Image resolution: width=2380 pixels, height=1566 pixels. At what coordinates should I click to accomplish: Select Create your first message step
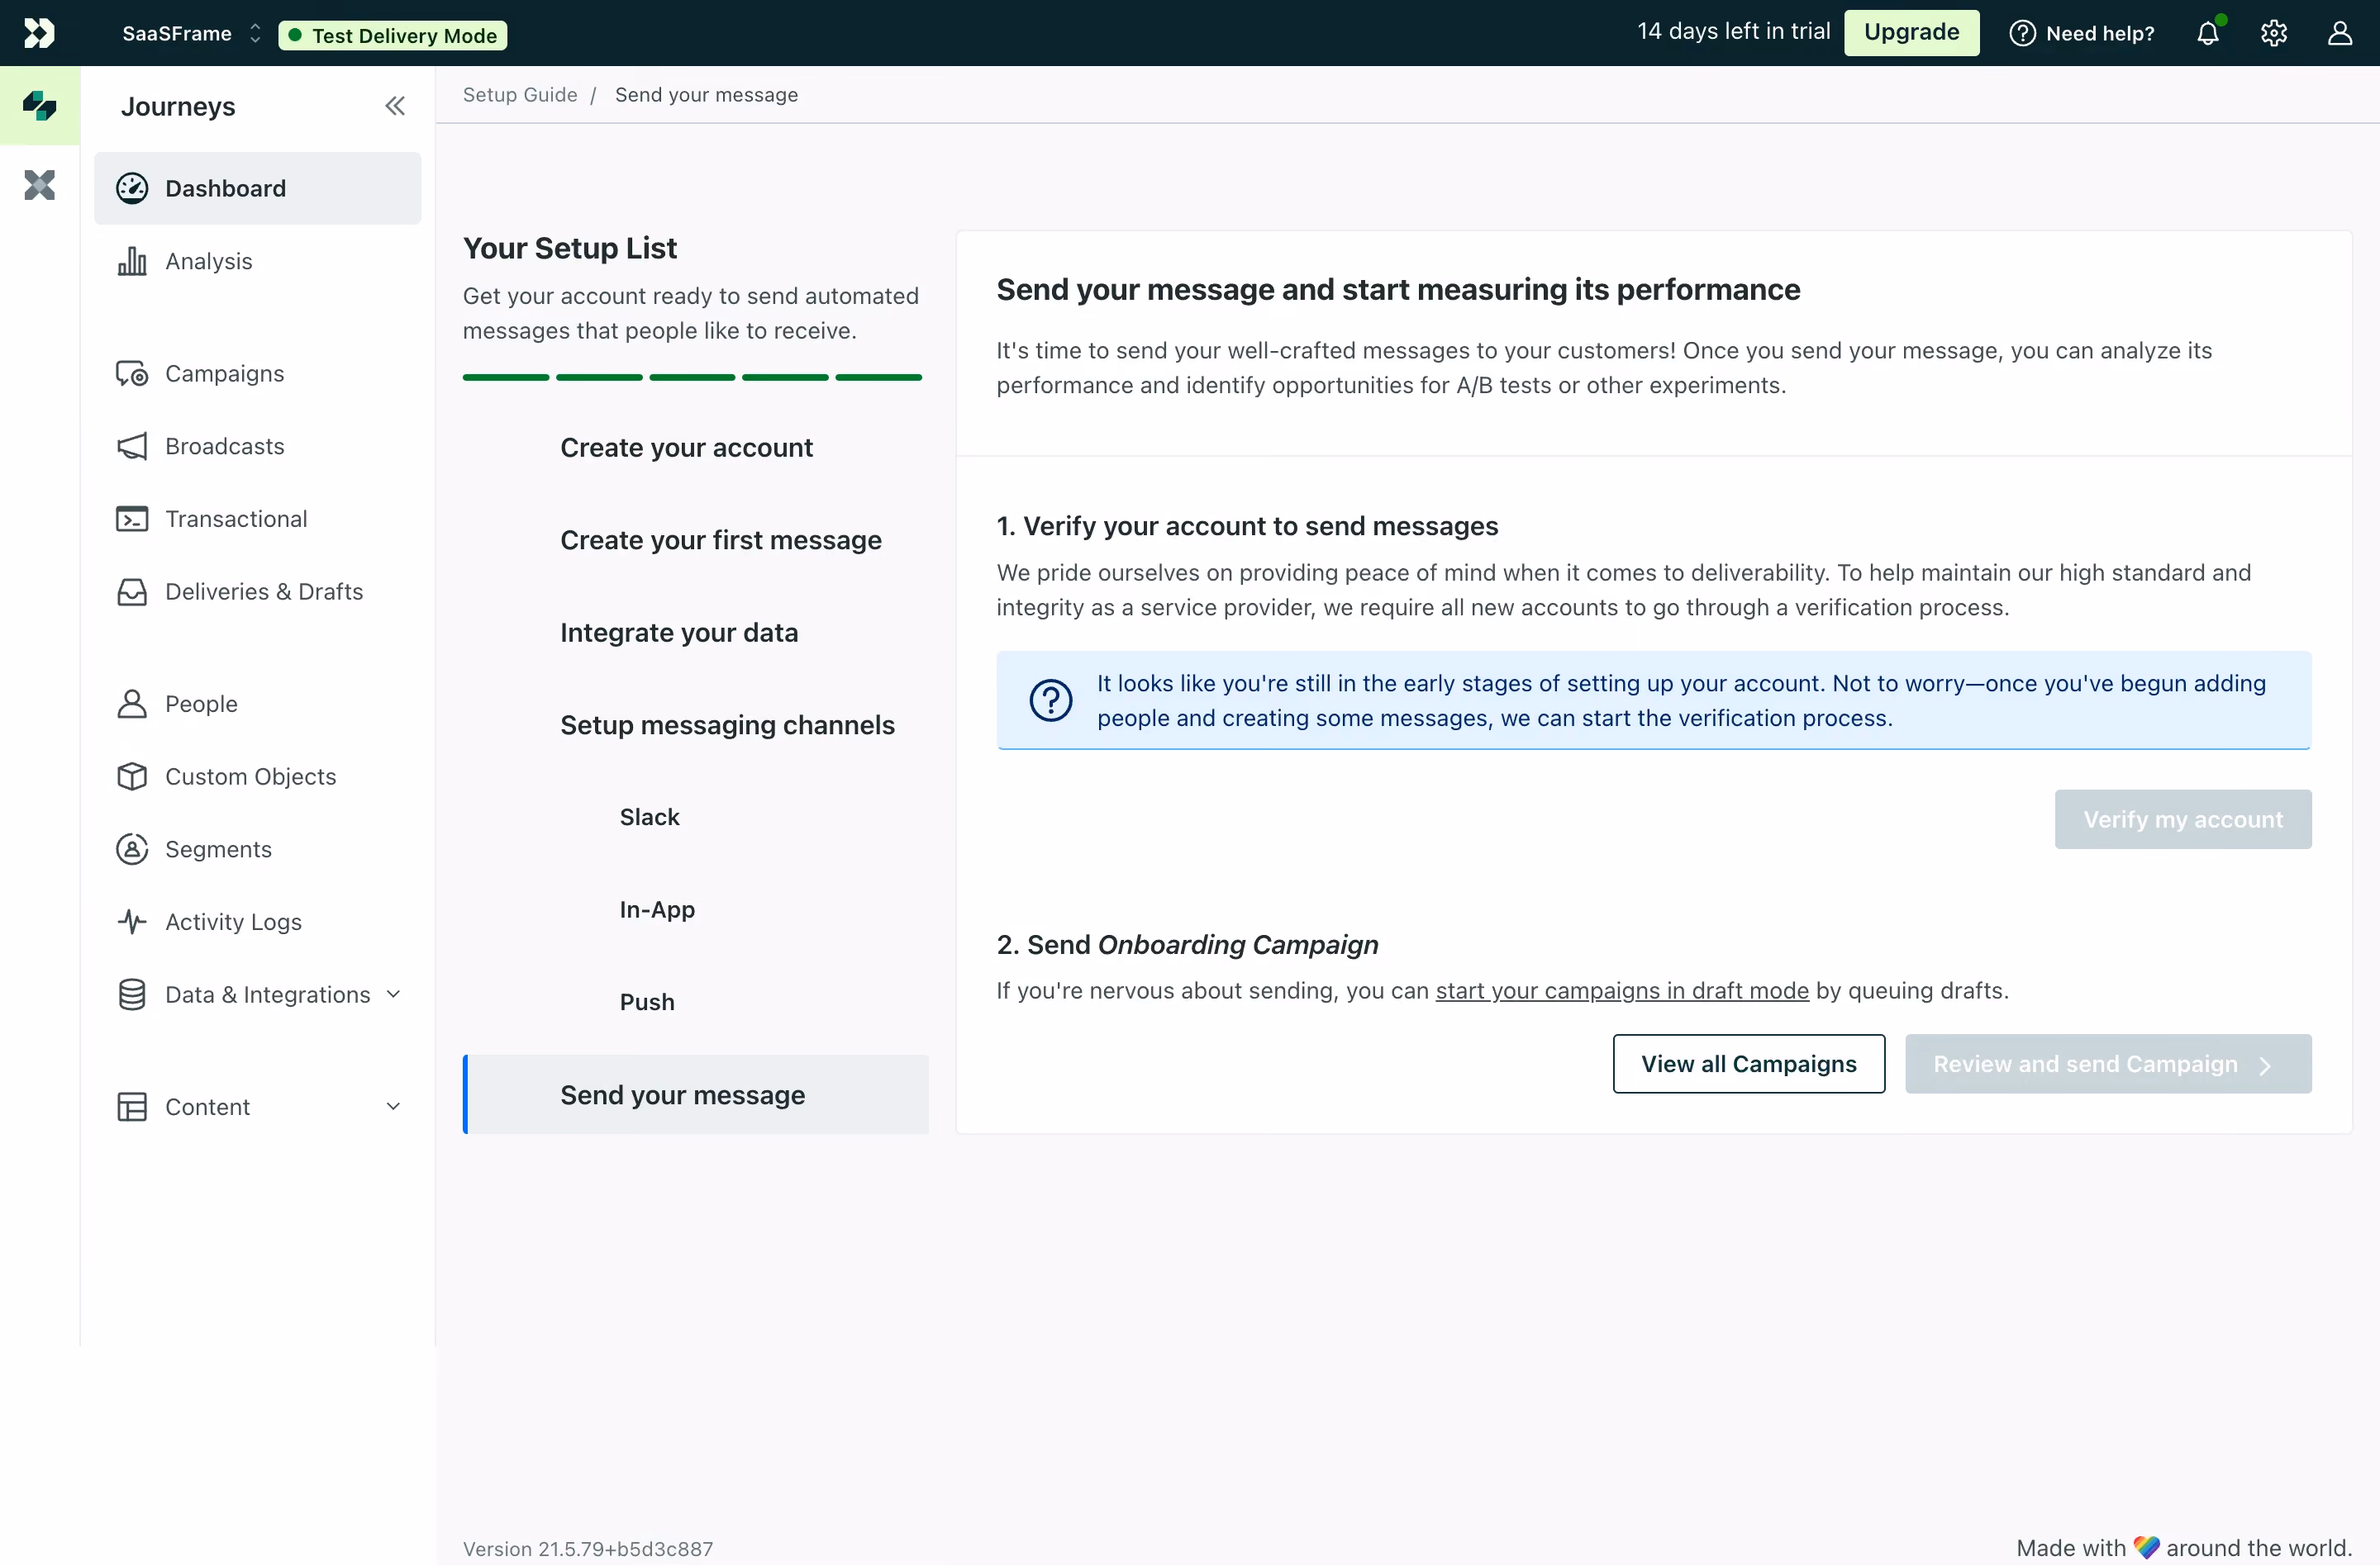[696, 541]
